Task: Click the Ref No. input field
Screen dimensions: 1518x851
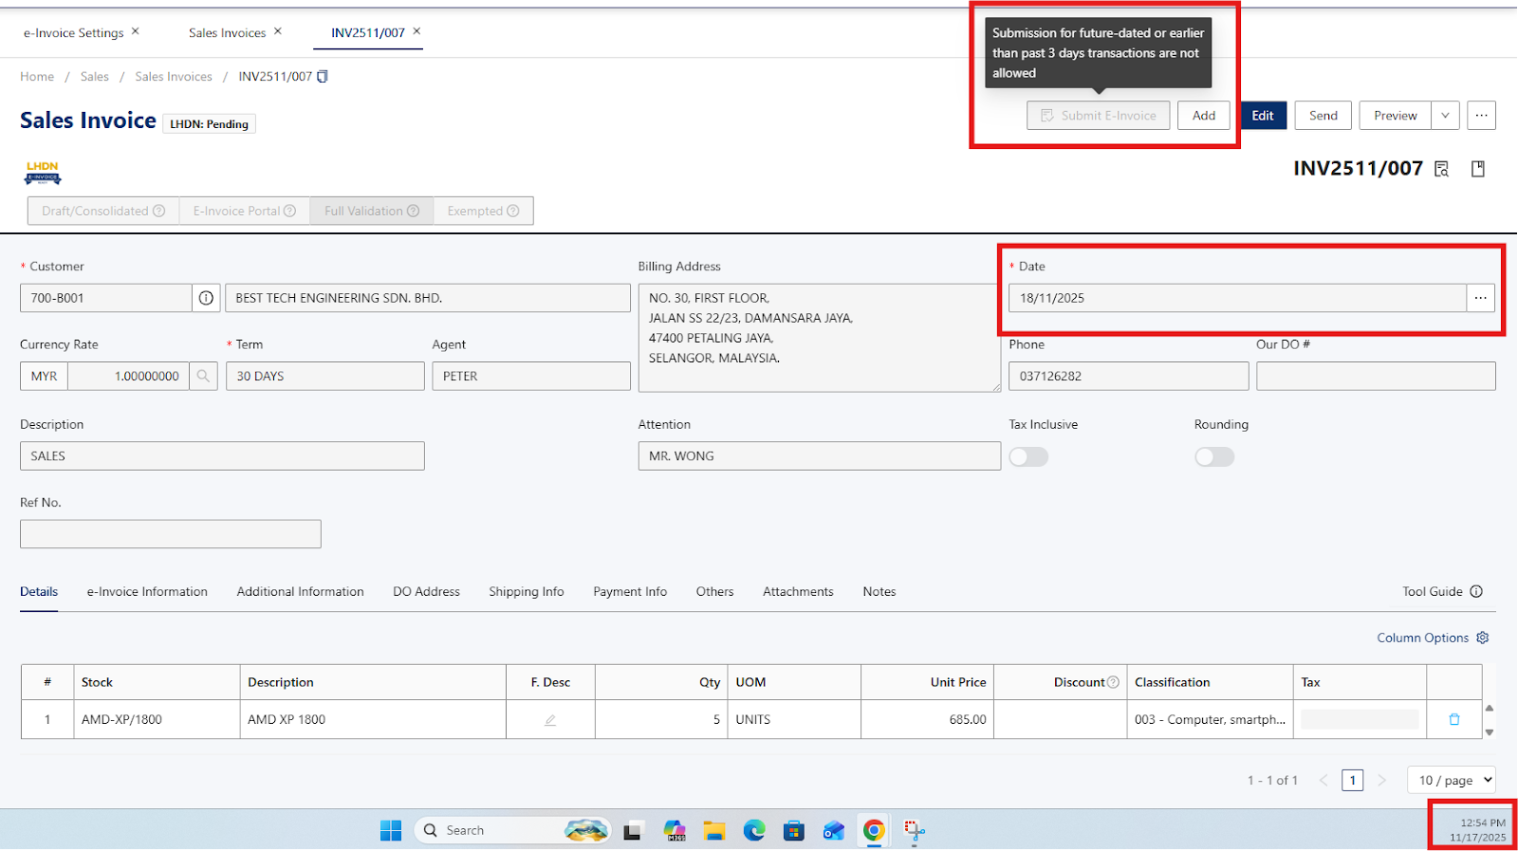Action: (171, 534)
